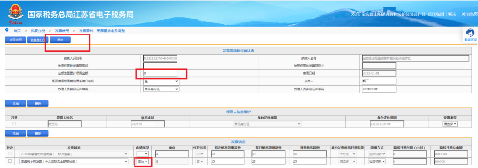478x168 pixels.
Task: Click the 返回主页 button
Action: [x=15, y=40]
